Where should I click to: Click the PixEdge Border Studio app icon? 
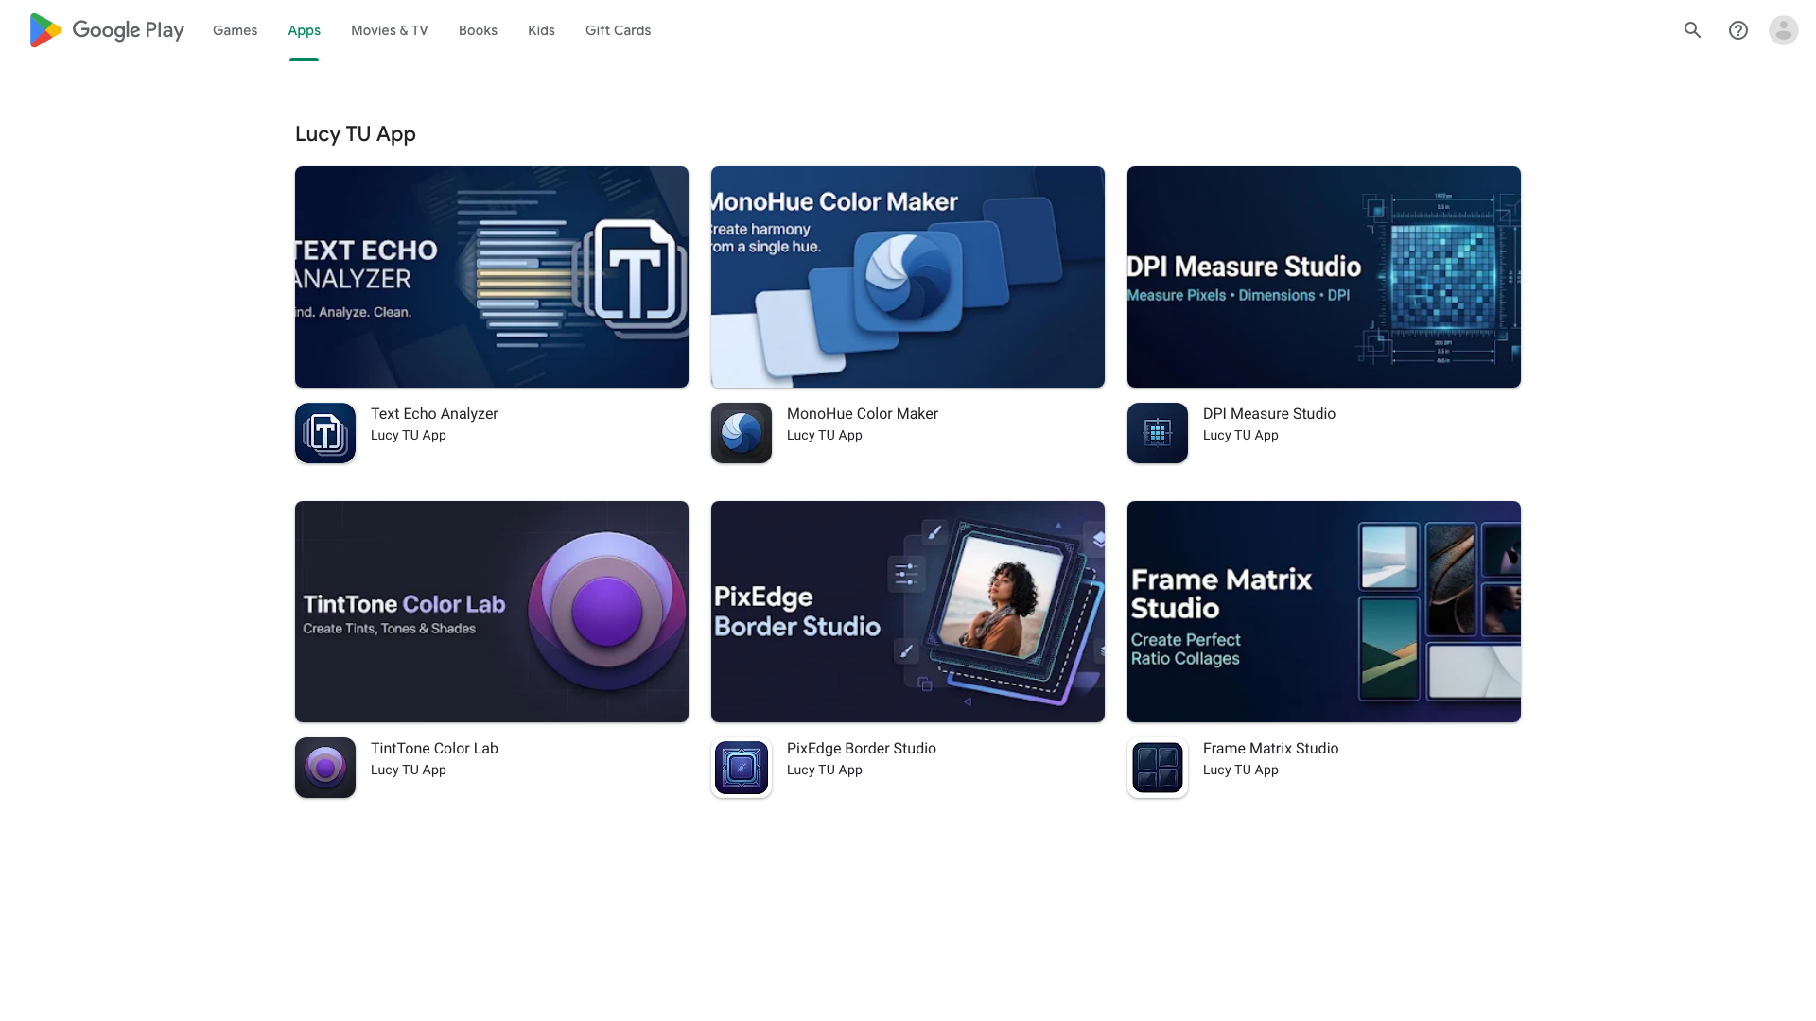click(x=742, y=768)
